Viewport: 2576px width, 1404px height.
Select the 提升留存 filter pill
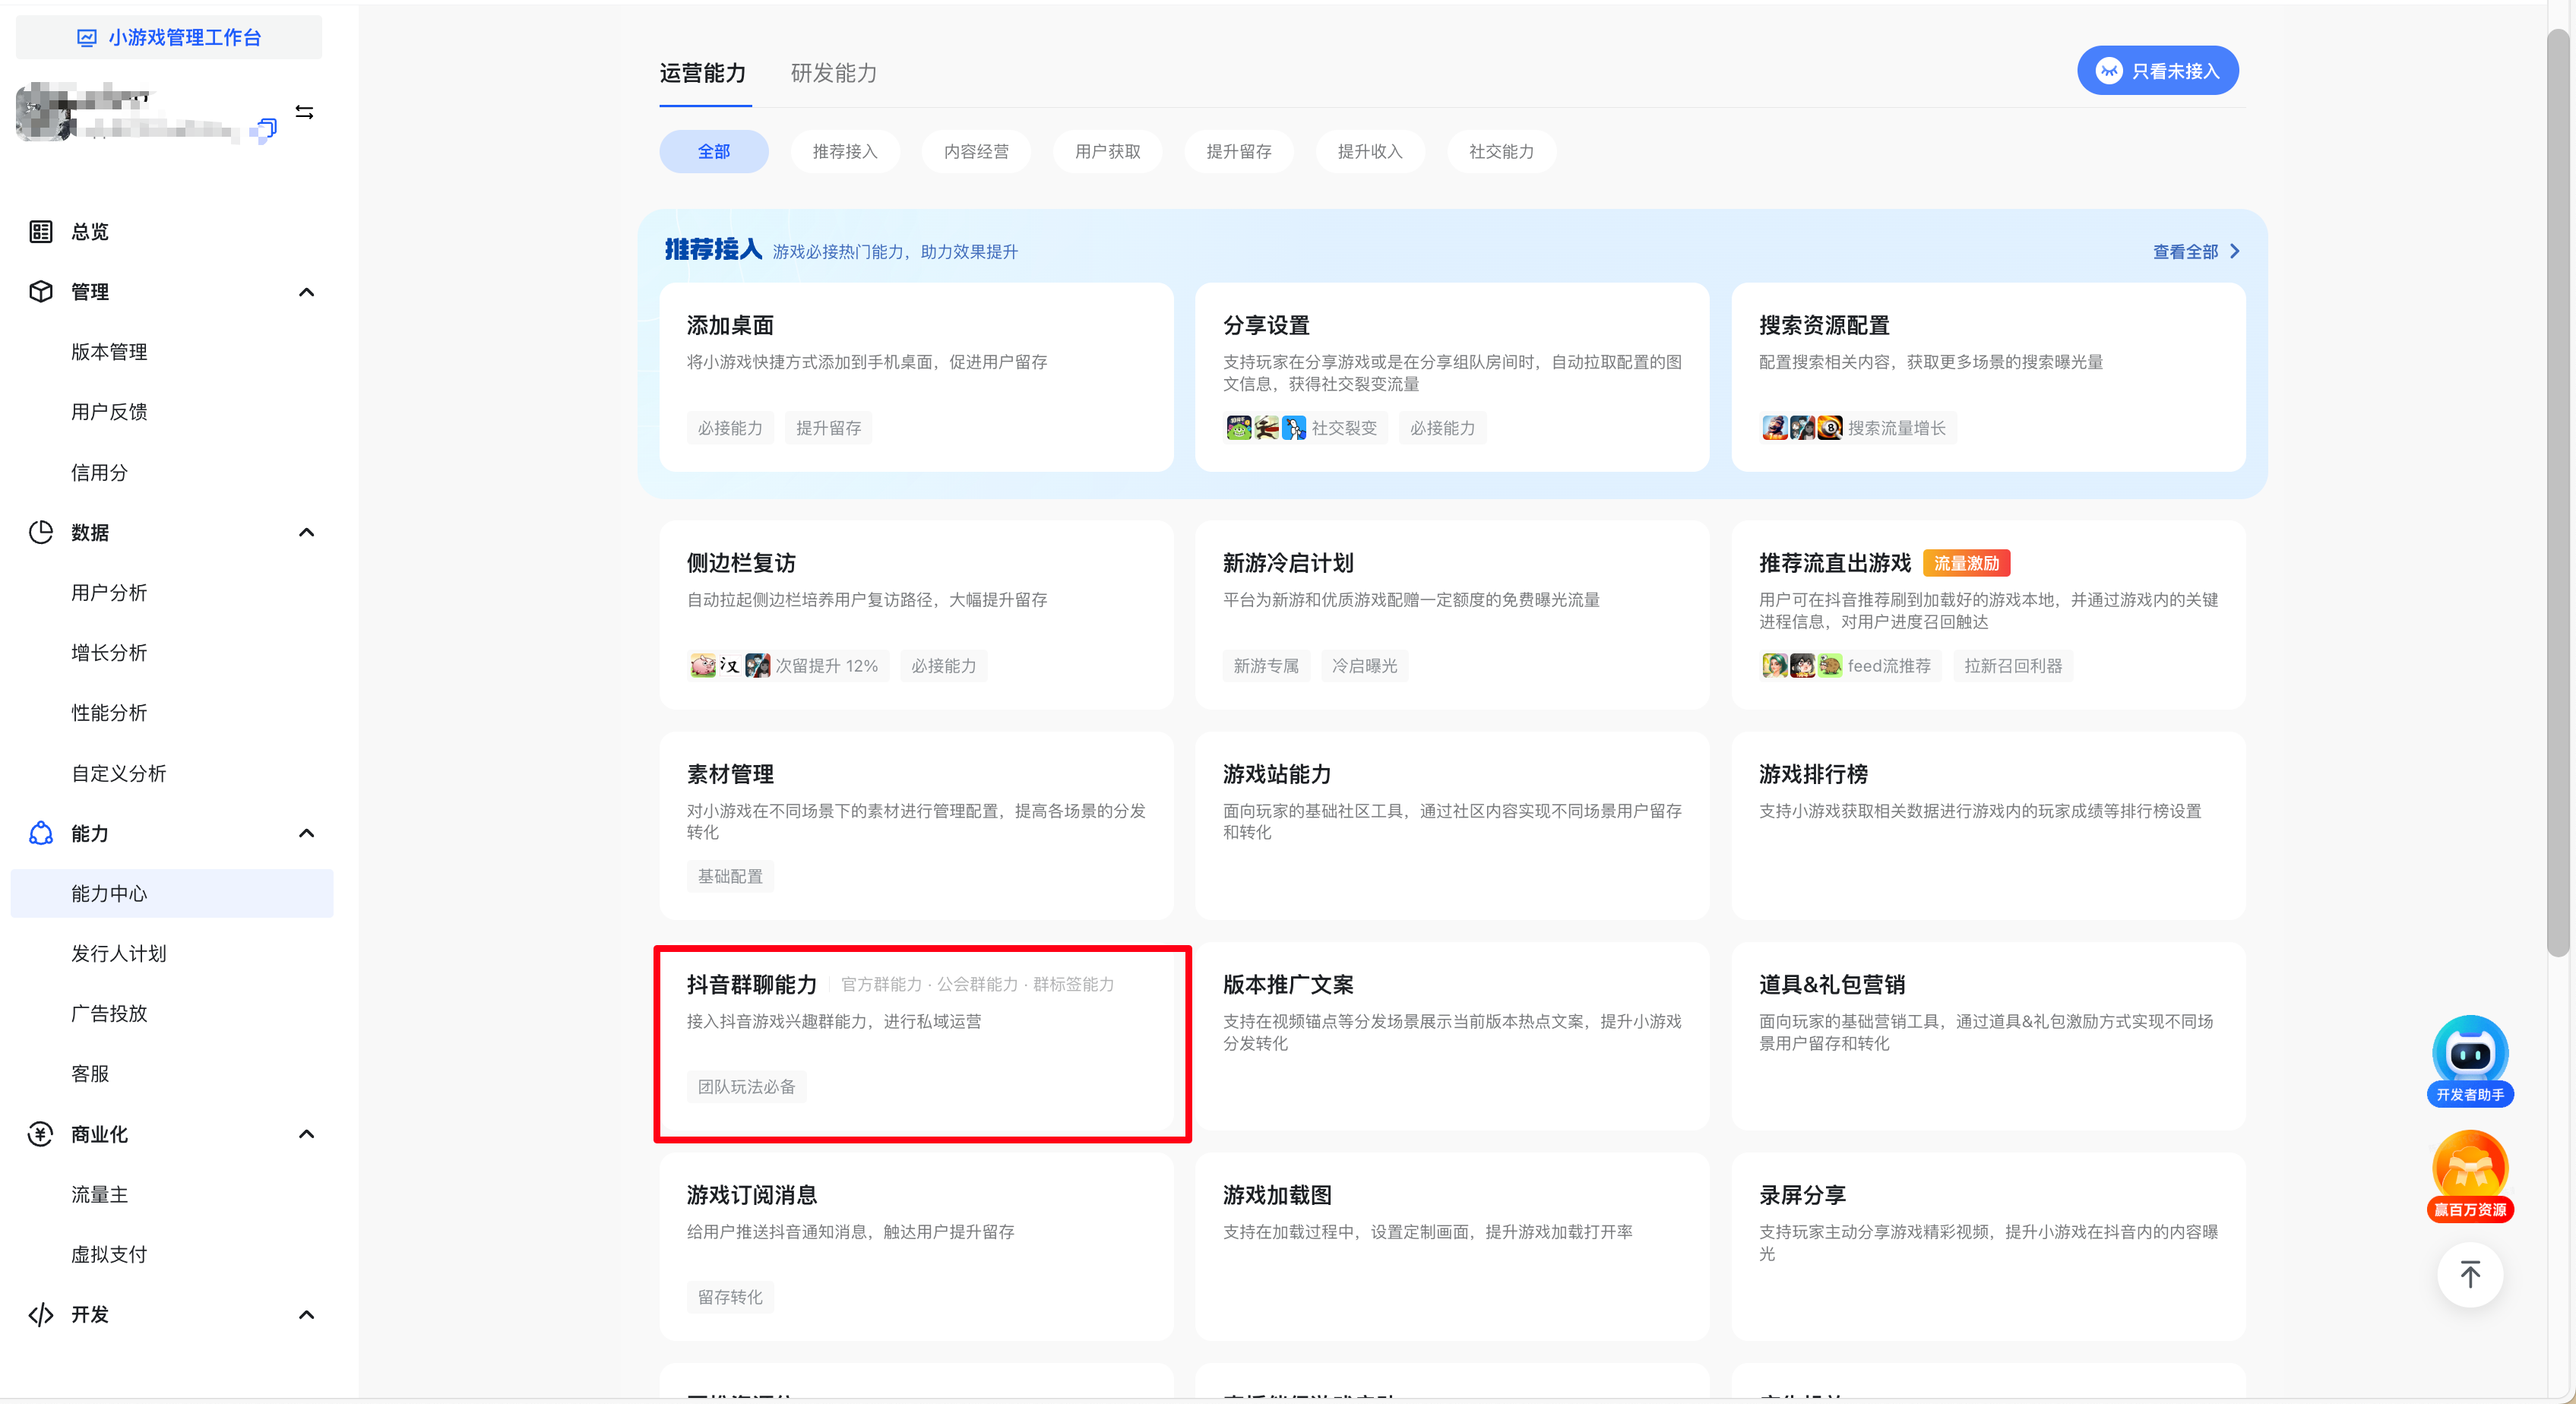point(1238,151)
